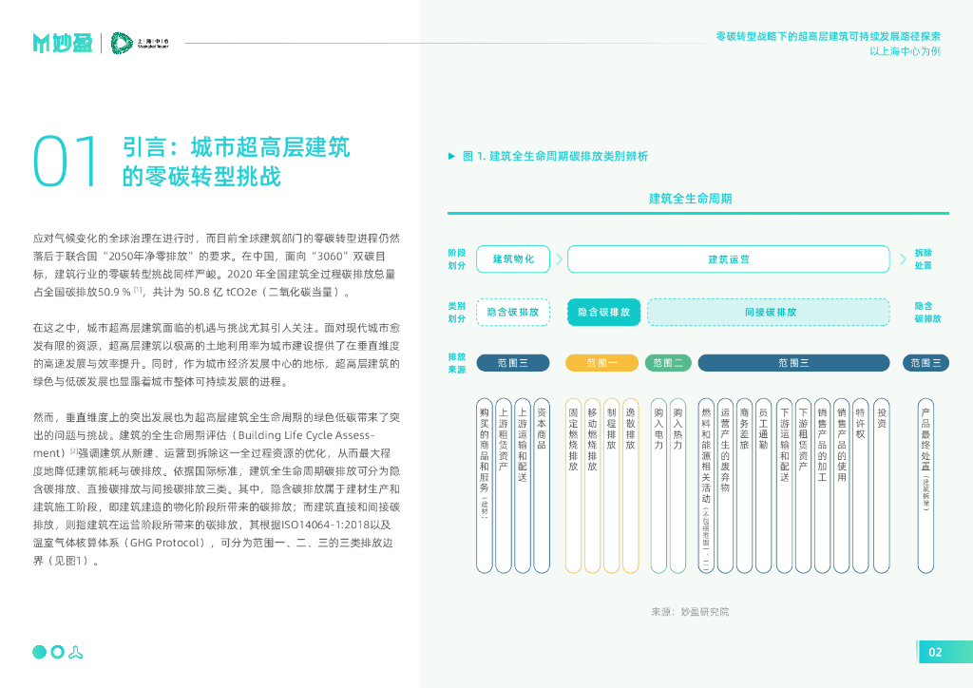
Task: Click the 商务差旅 vertical pill
Action: 745,486
